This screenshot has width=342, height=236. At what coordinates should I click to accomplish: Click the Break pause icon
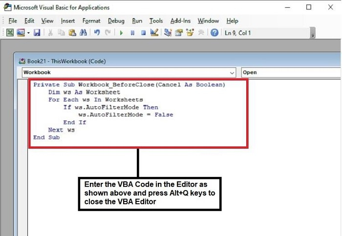pyautogui.click(x=132, y=33)
